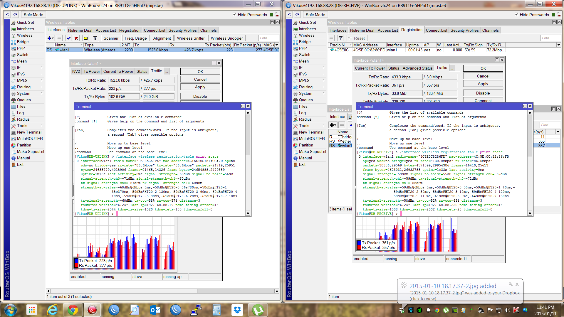
Task: Click Find field in the right Registration tab
Action: 550,38
